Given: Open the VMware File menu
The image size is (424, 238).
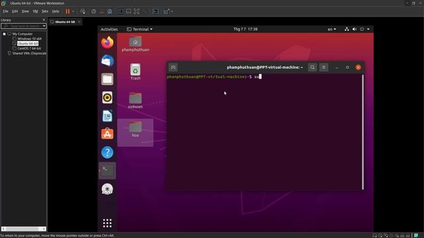Looking at the screenshot, I should click(x=5, y=11).
